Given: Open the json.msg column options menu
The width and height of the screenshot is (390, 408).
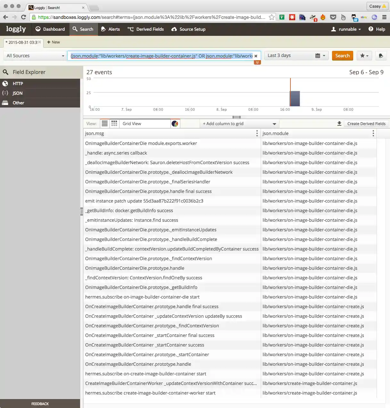Looking at the screenshot, I should tap(257, 133).
